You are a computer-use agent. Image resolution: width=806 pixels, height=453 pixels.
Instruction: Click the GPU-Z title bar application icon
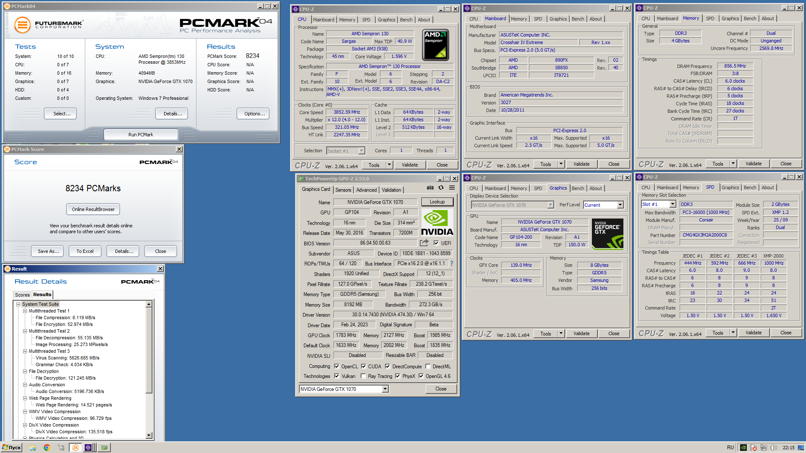[301, 179]
